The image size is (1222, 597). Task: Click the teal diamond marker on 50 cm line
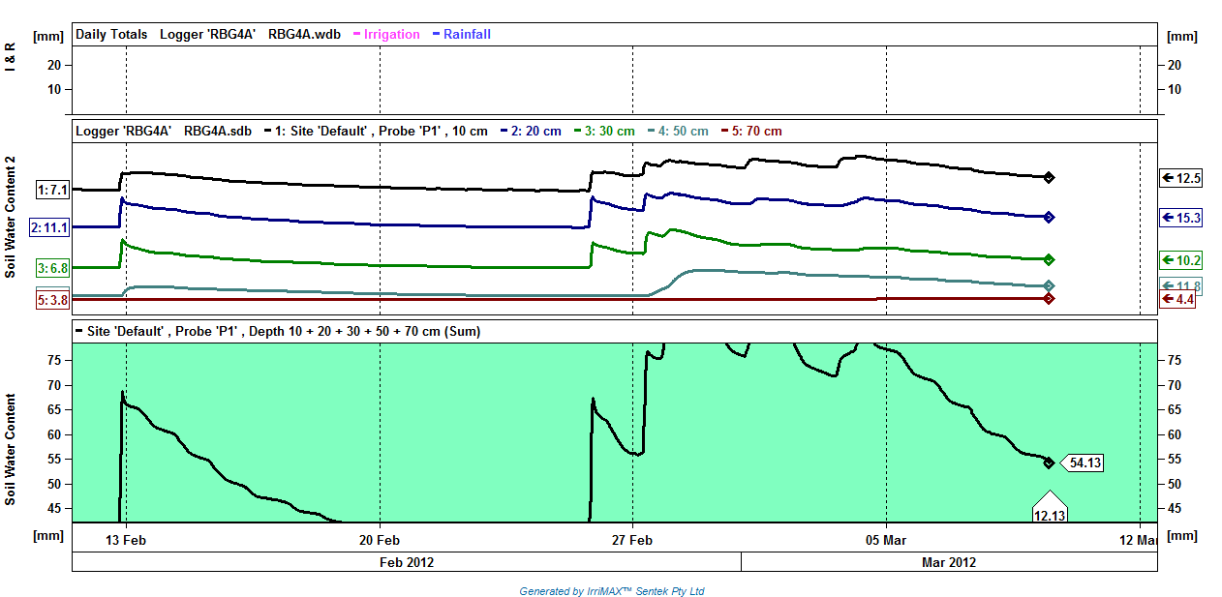pos(1049,285)
